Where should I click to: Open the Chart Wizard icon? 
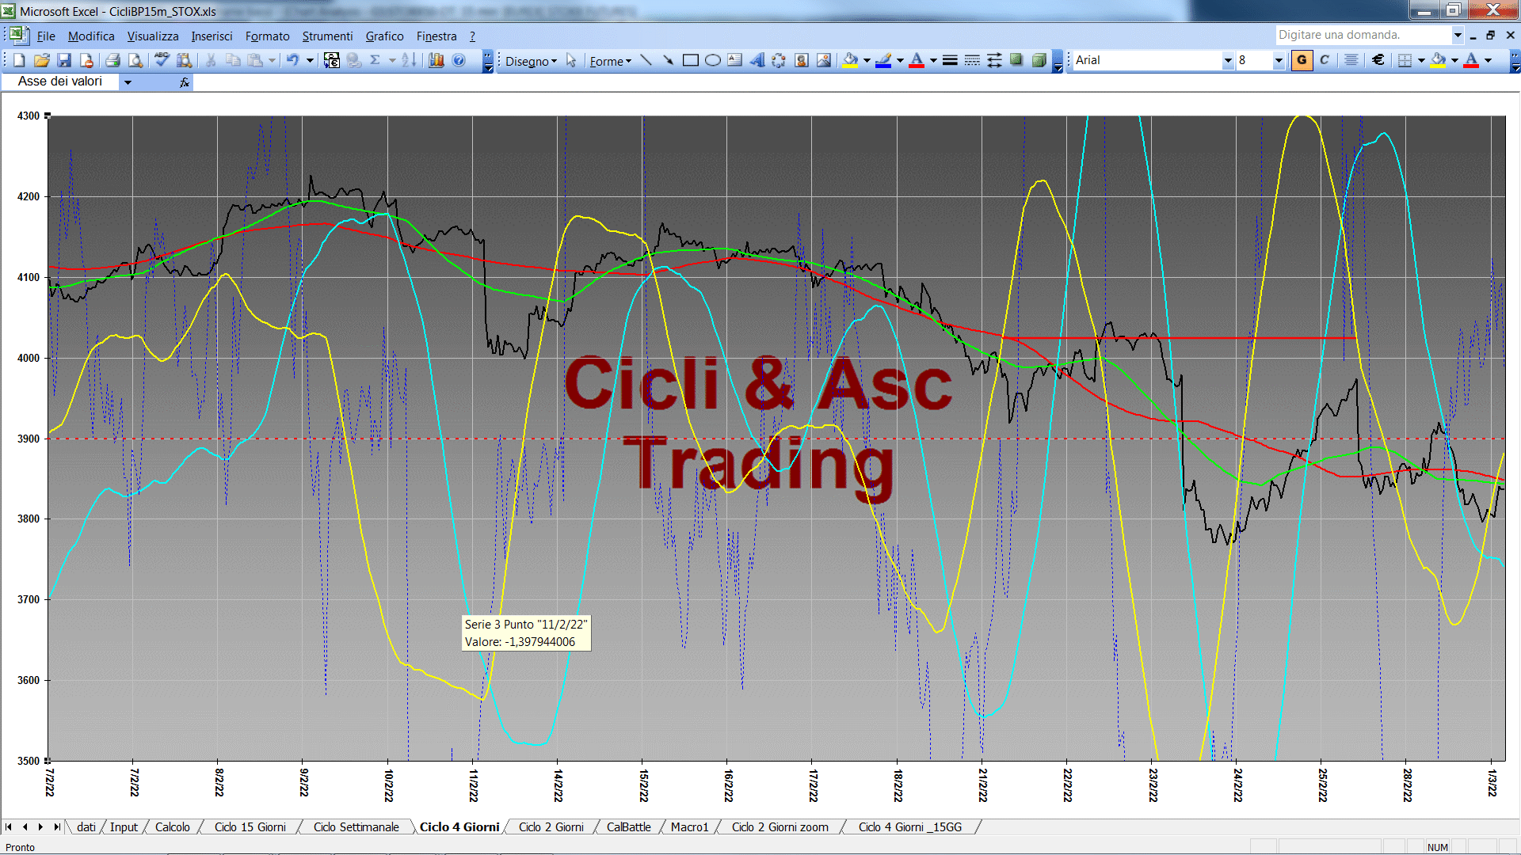click(436, 60)
